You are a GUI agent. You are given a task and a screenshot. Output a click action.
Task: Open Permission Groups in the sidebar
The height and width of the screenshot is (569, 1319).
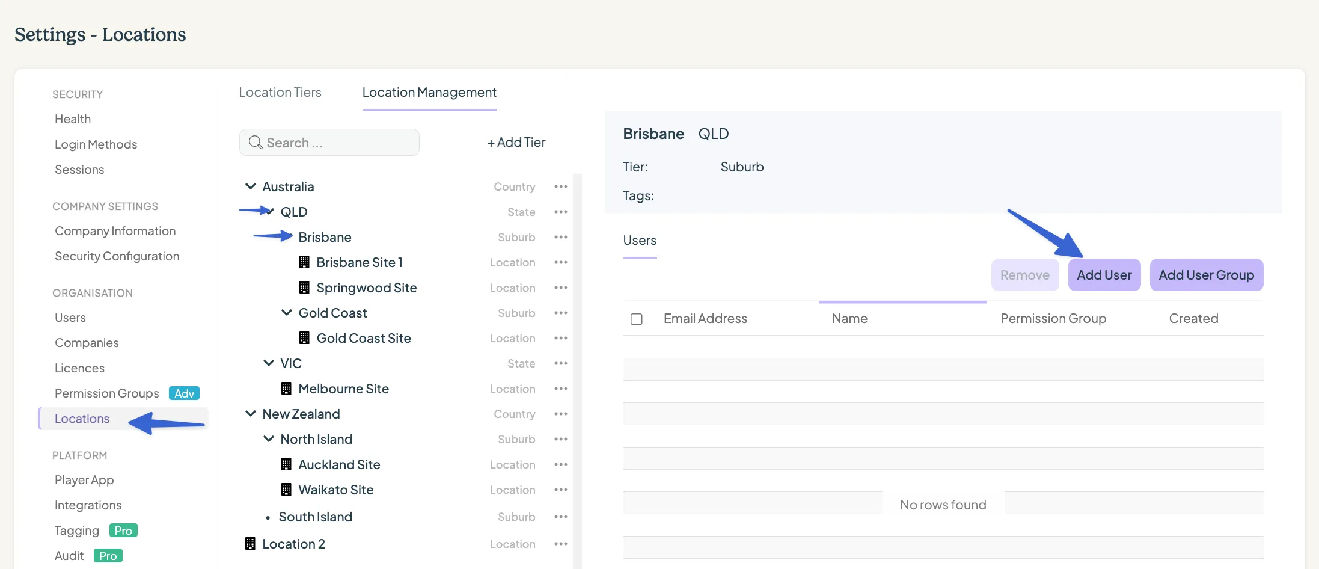coord(107,393)
